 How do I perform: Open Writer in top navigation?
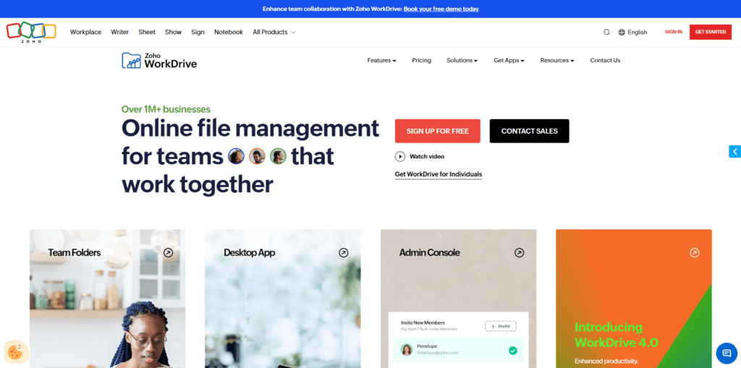pyautogui.click(x=119, y=32)
